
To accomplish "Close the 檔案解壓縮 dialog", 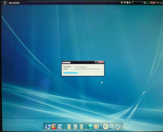I will [x=101, y=62].
